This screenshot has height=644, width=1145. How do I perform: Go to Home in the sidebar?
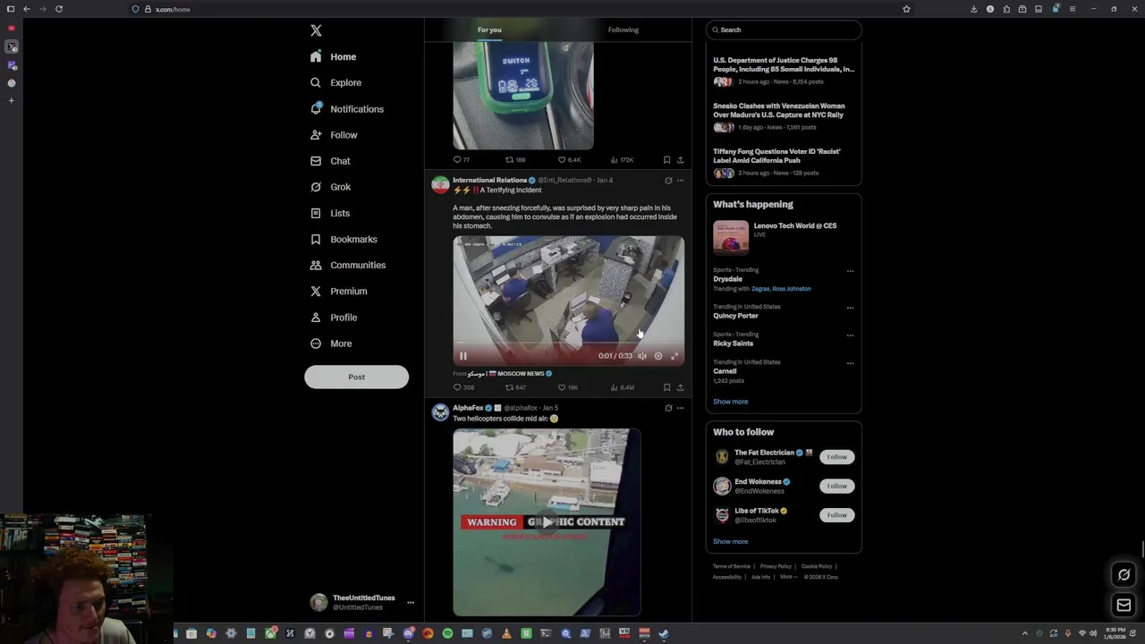tap(334, 56)
